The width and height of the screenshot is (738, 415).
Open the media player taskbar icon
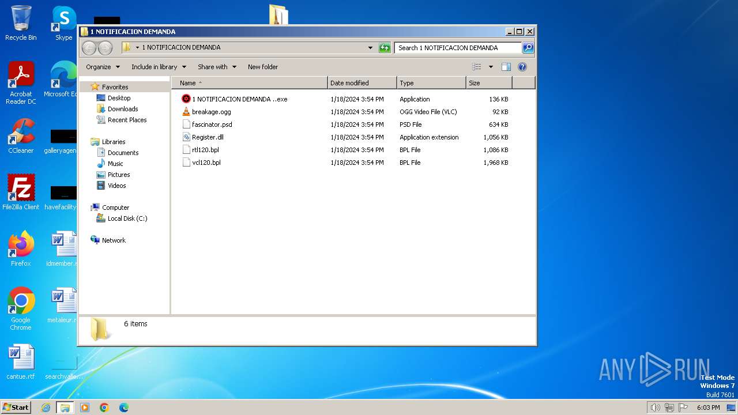(85, 408)
